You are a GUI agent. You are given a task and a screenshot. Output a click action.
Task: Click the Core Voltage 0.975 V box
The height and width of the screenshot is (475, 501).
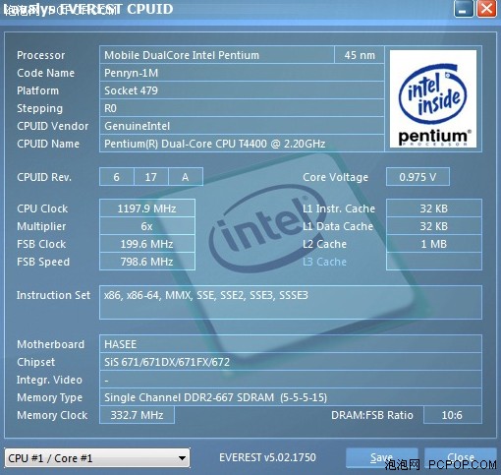click(417, 177)
